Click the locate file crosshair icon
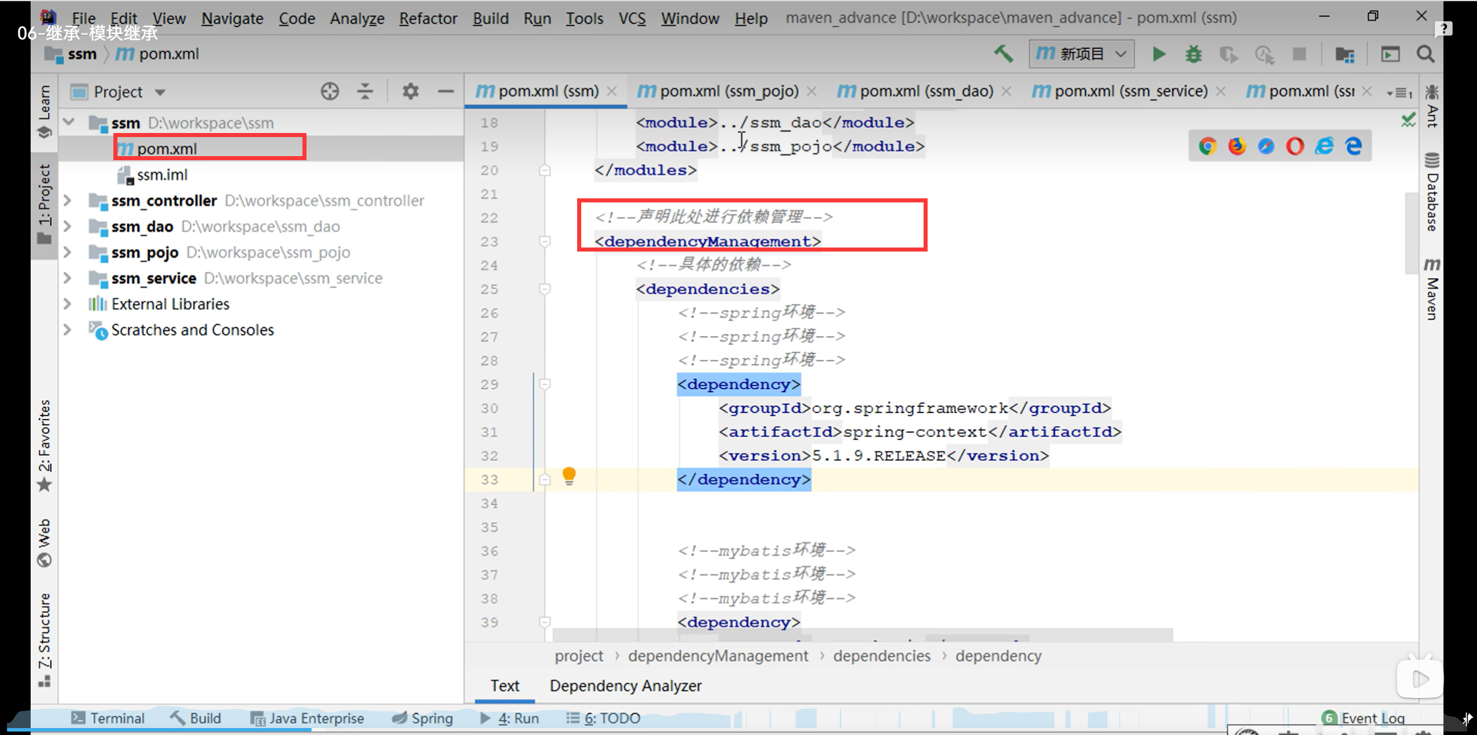Screen dimensions: 1477x735 point(330,91)
